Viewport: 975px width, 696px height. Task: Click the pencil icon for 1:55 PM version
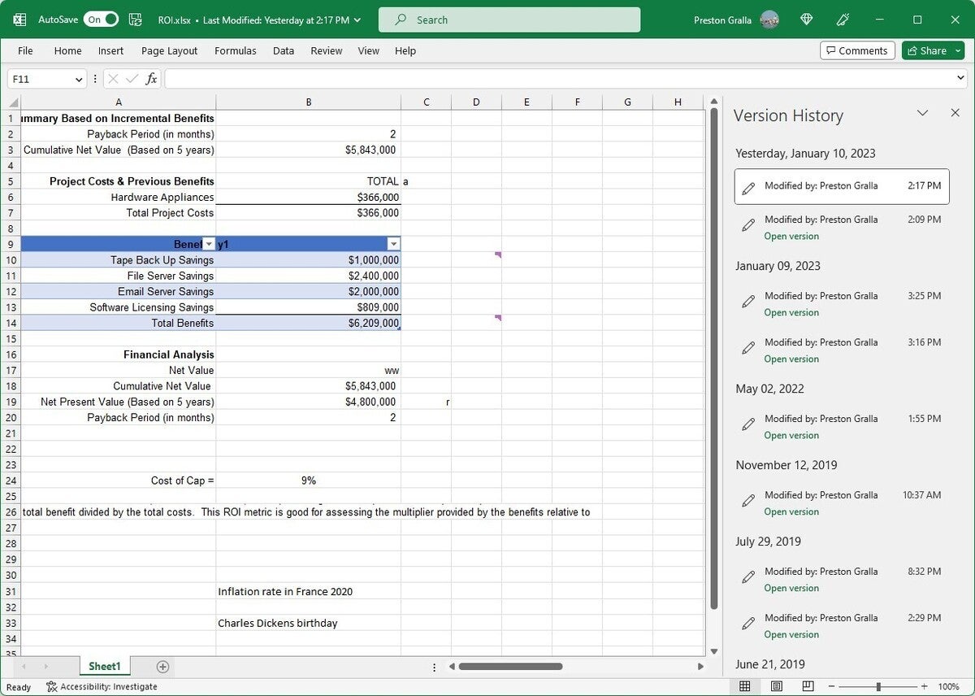748,424
